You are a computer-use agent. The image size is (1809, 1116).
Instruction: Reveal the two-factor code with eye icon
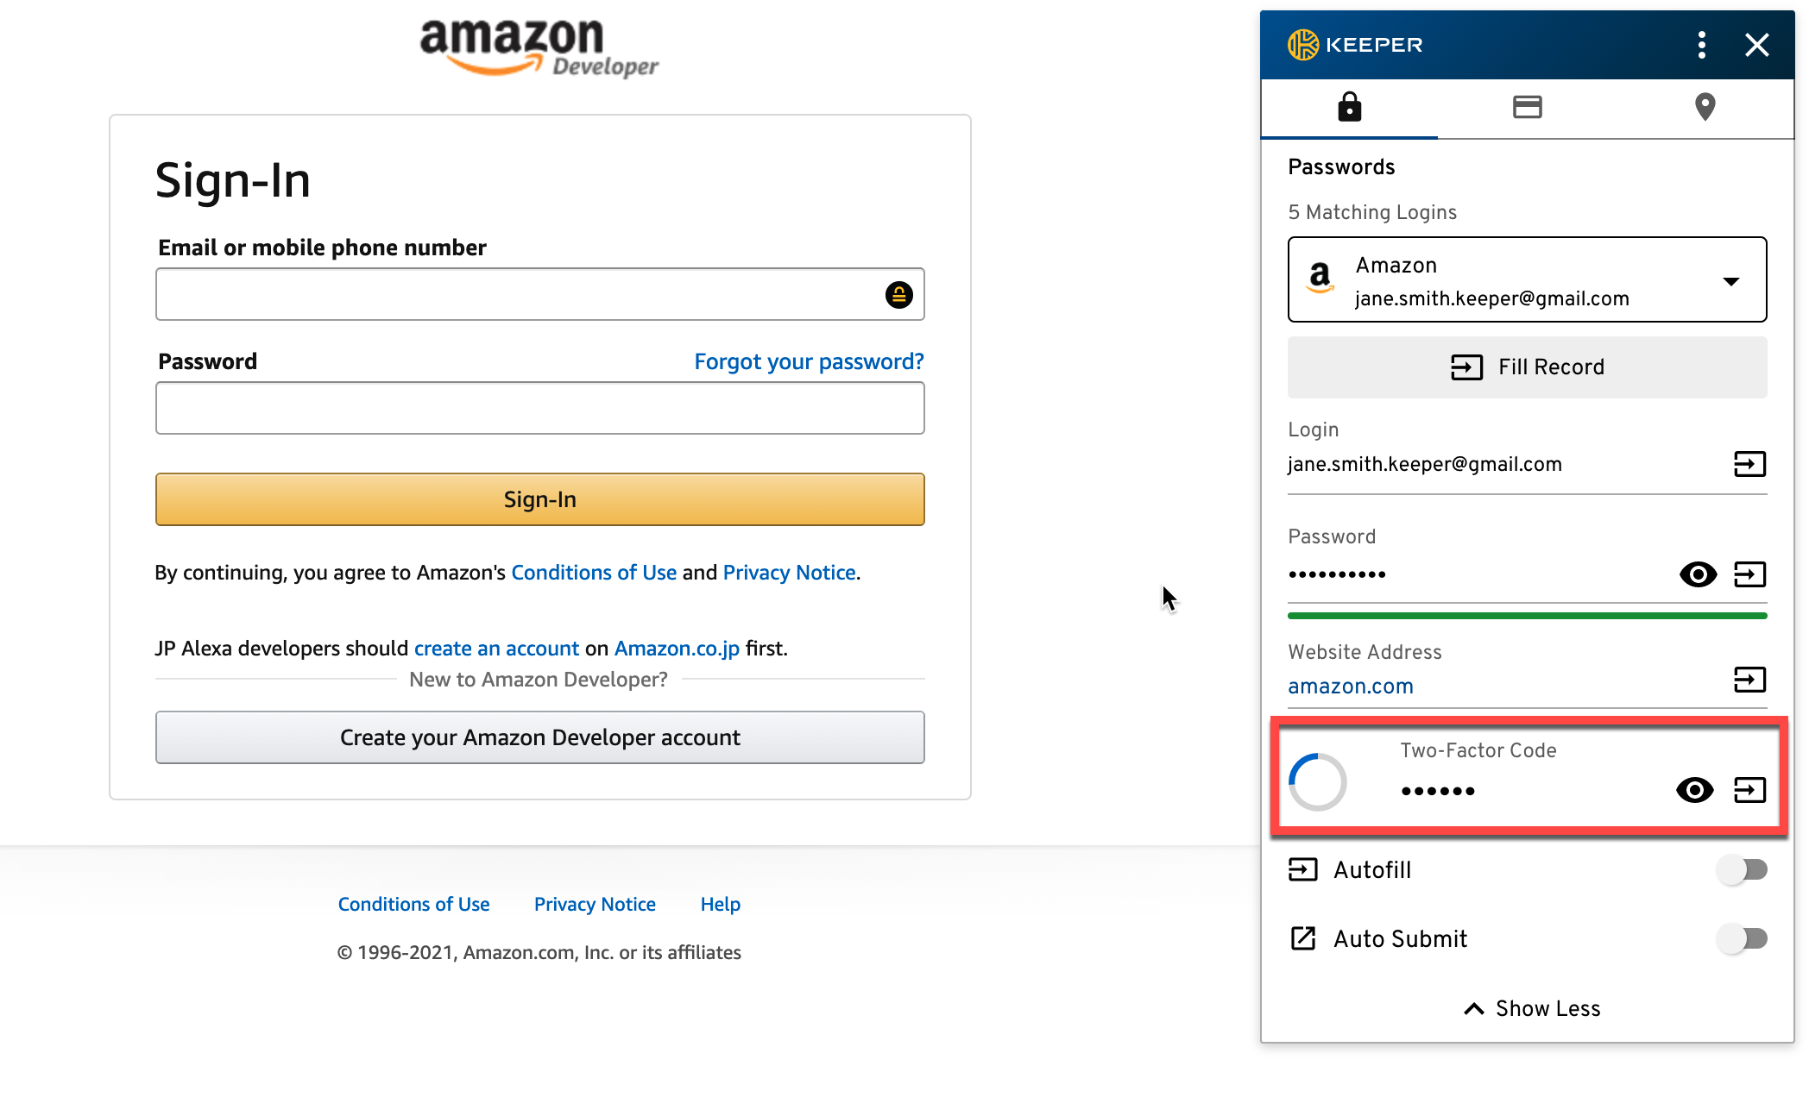(1694, 790)
